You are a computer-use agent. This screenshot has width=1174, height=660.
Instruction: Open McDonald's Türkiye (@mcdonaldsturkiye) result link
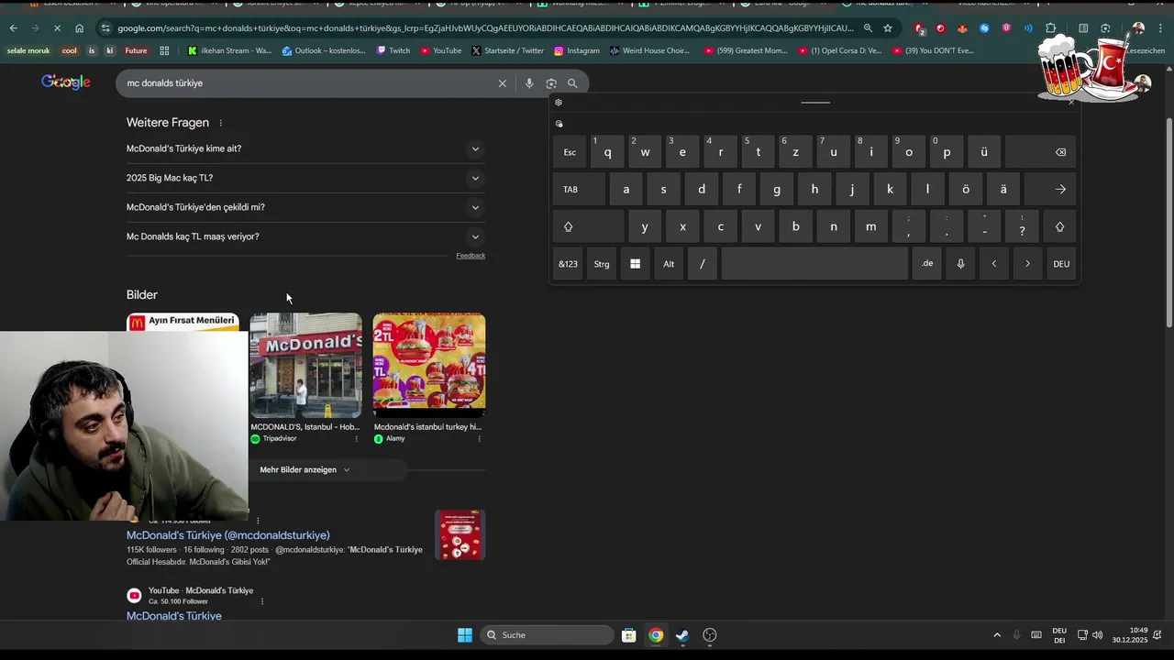point(227,535)
